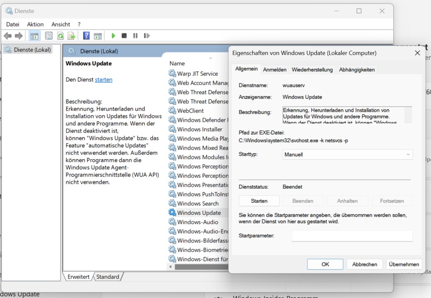Viewport: 431px width, 298px height.
Task: Click the Export List toolbar icon
Action: (71, 36)
